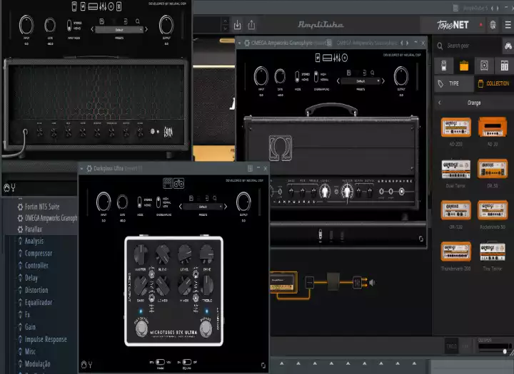Open the ToneNET panel
Screen dimensions: 514x374
coord(453,25)
